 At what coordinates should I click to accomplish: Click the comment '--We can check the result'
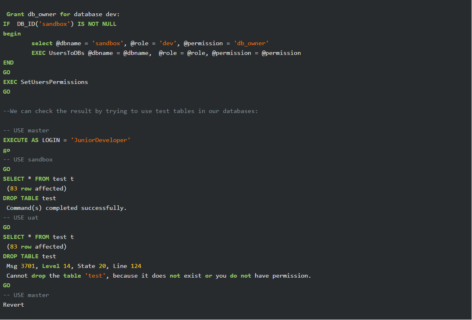(130, 111)
